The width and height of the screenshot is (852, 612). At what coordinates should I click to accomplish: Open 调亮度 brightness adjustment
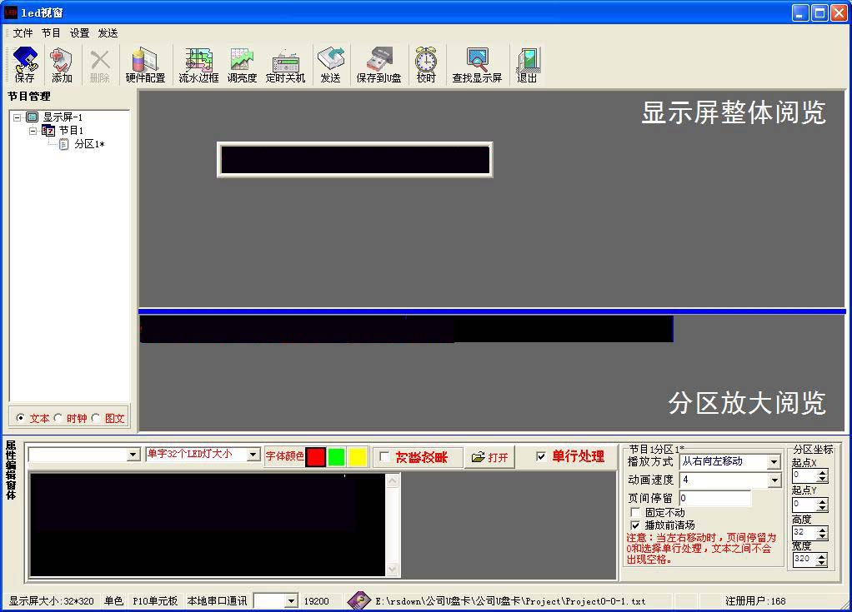[x=242, y=65]
